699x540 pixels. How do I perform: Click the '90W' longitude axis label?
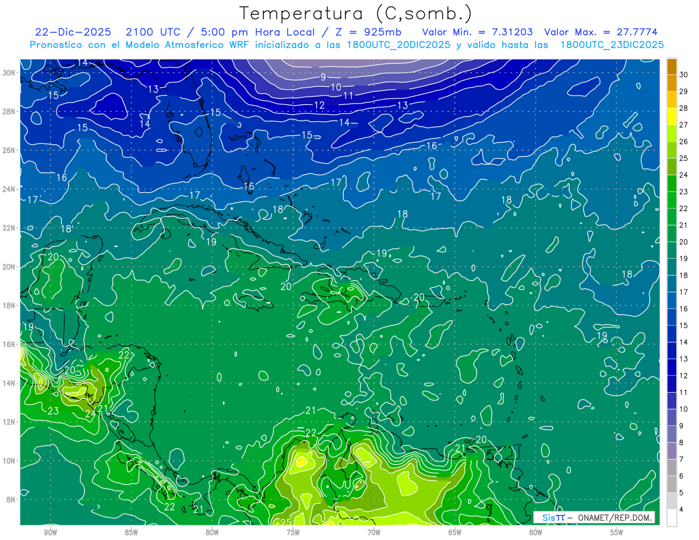(x=51, y=532)
